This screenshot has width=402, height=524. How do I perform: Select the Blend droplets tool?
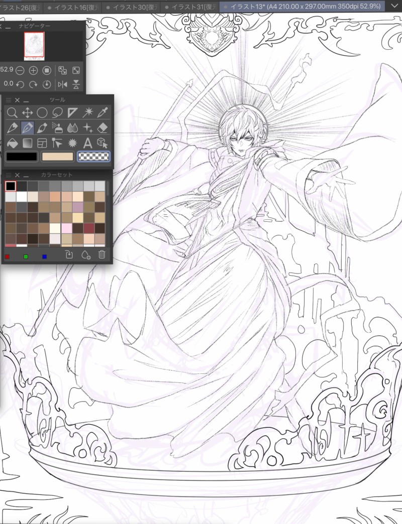(72, 127)
